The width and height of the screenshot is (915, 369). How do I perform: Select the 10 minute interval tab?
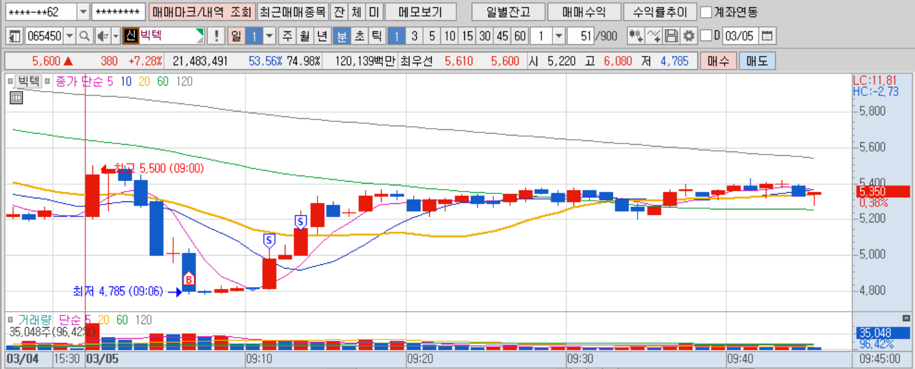pos(449,36)
